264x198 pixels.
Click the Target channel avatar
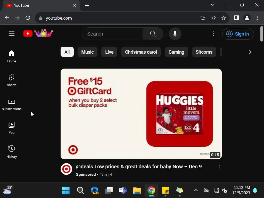(66, 169)
